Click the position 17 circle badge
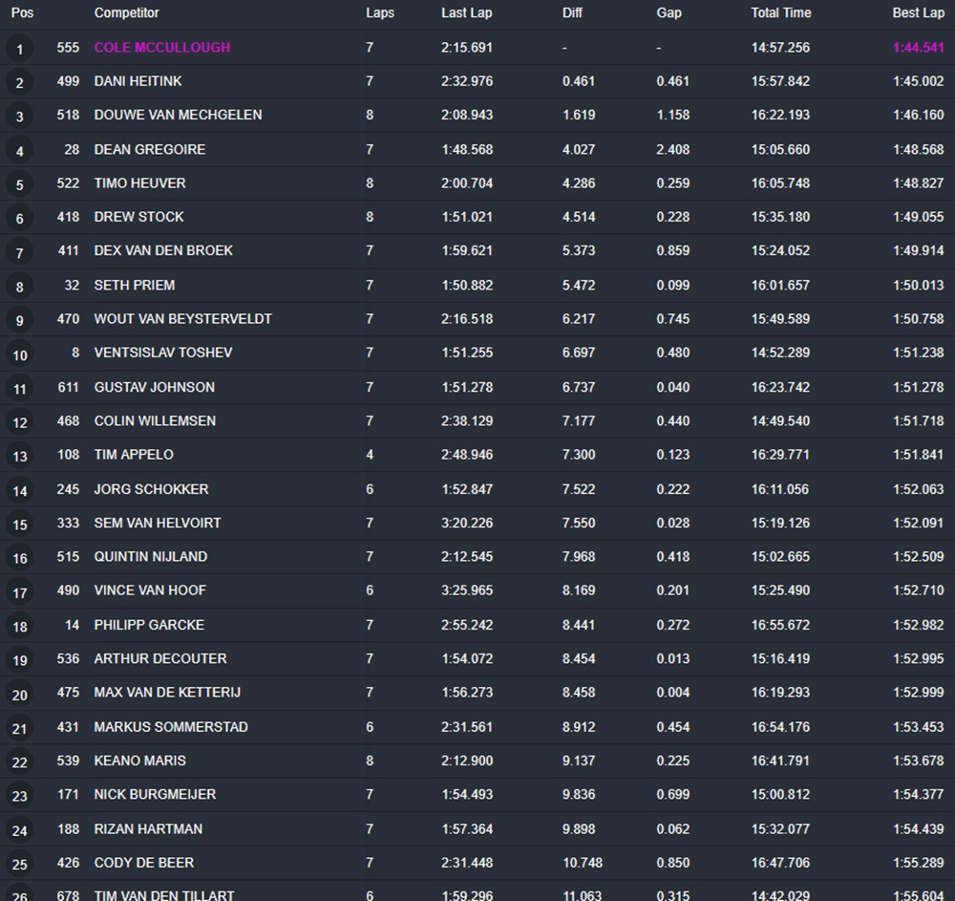Screen dimensions: 955x901 pos(19,591)
